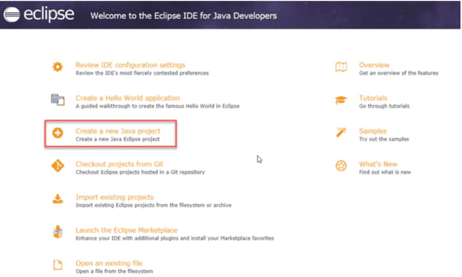The width and height of the screenshot is (462, 277).
Task: Open Checkout projects from Git link
Action: pyautogui.click(x=119, y=164)
